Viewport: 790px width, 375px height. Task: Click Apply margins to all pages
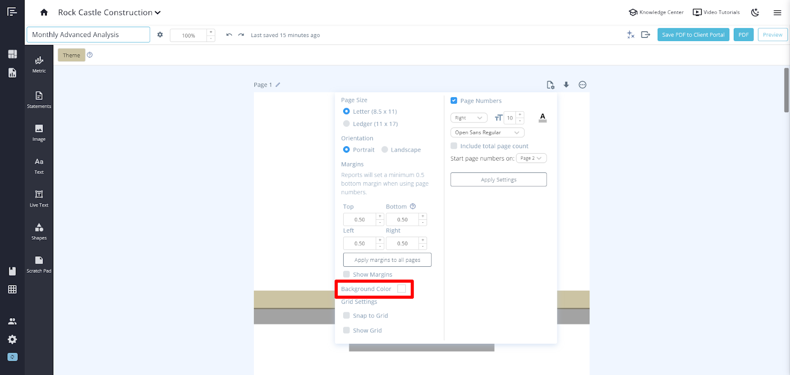coord(387,260)
